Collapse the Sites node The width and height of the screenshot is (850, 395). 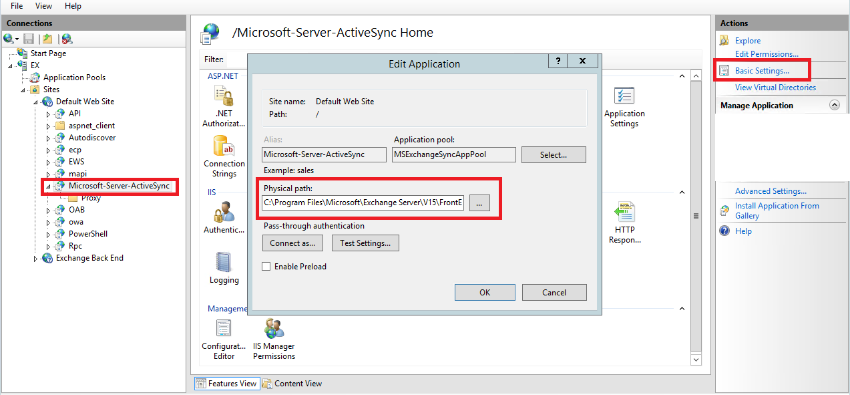(x=23, y=90)
